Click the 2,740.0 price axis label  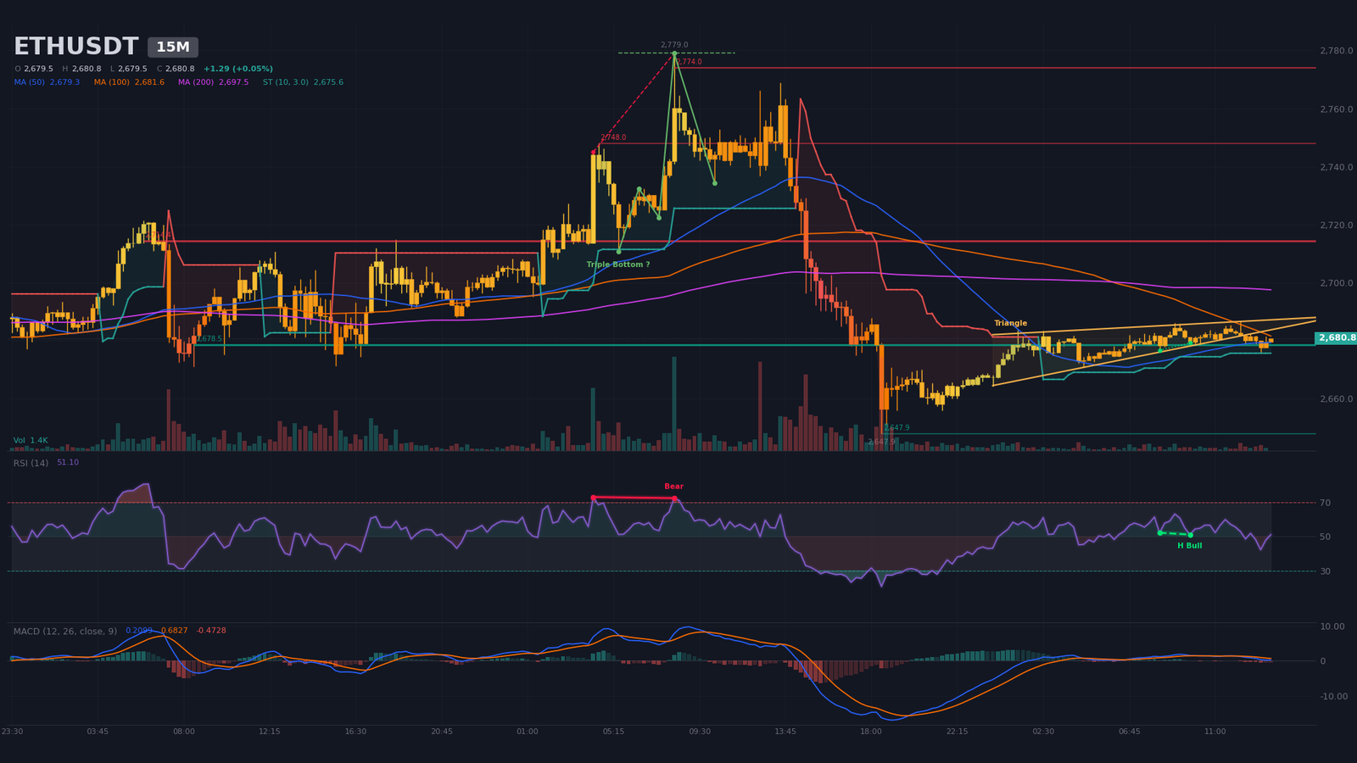tap(1336, 167)
